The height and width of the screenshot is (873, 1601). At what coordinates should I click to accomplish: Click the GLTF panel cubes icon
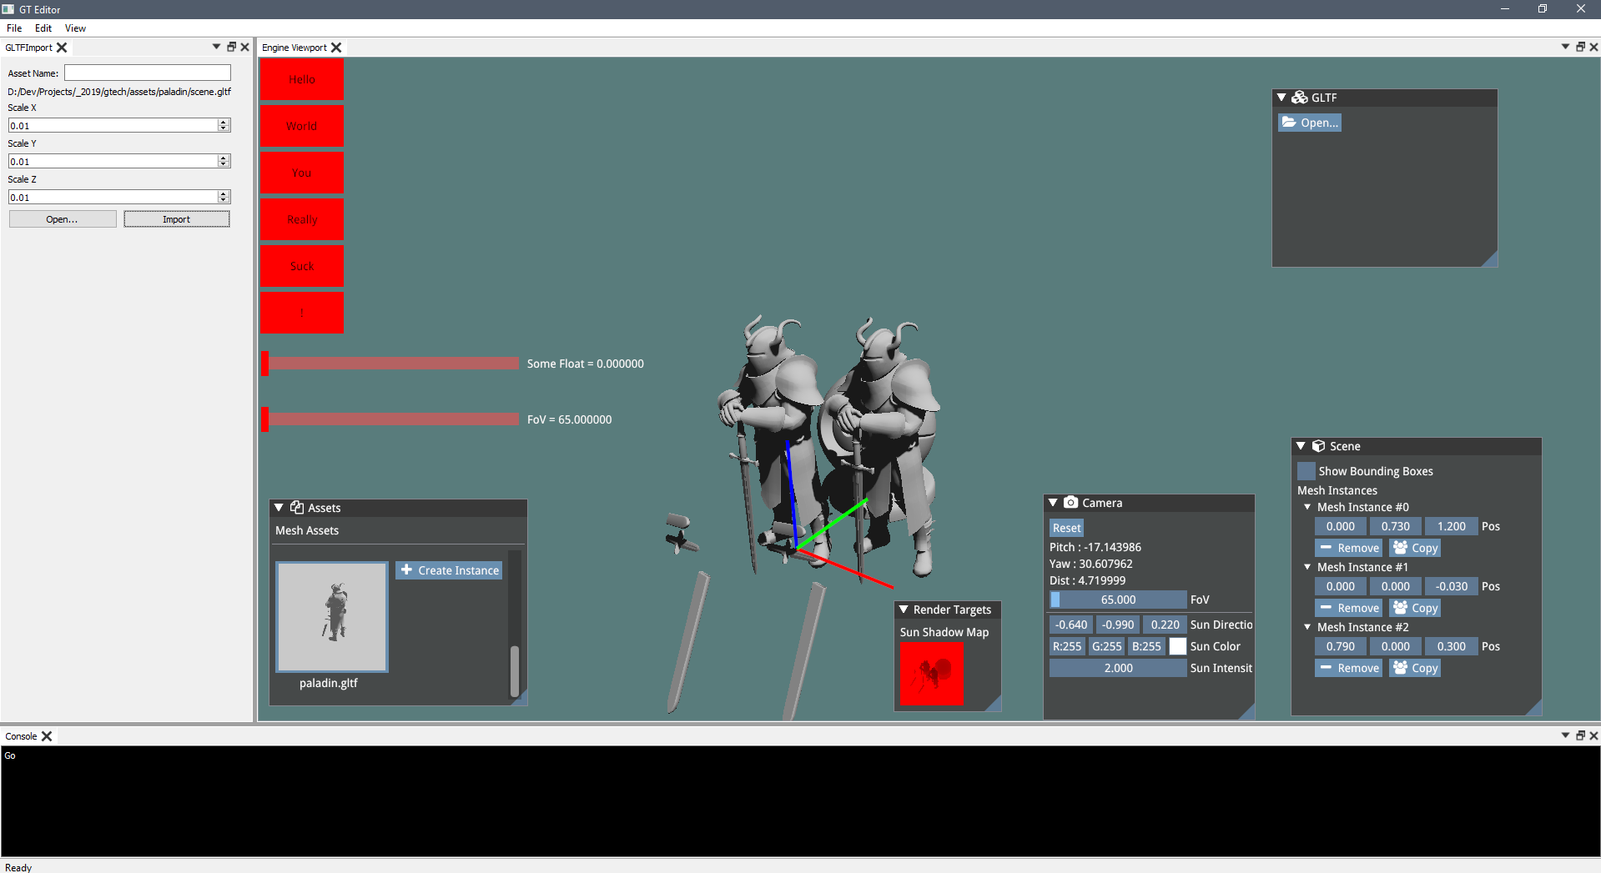click(x=1299, y=98)
